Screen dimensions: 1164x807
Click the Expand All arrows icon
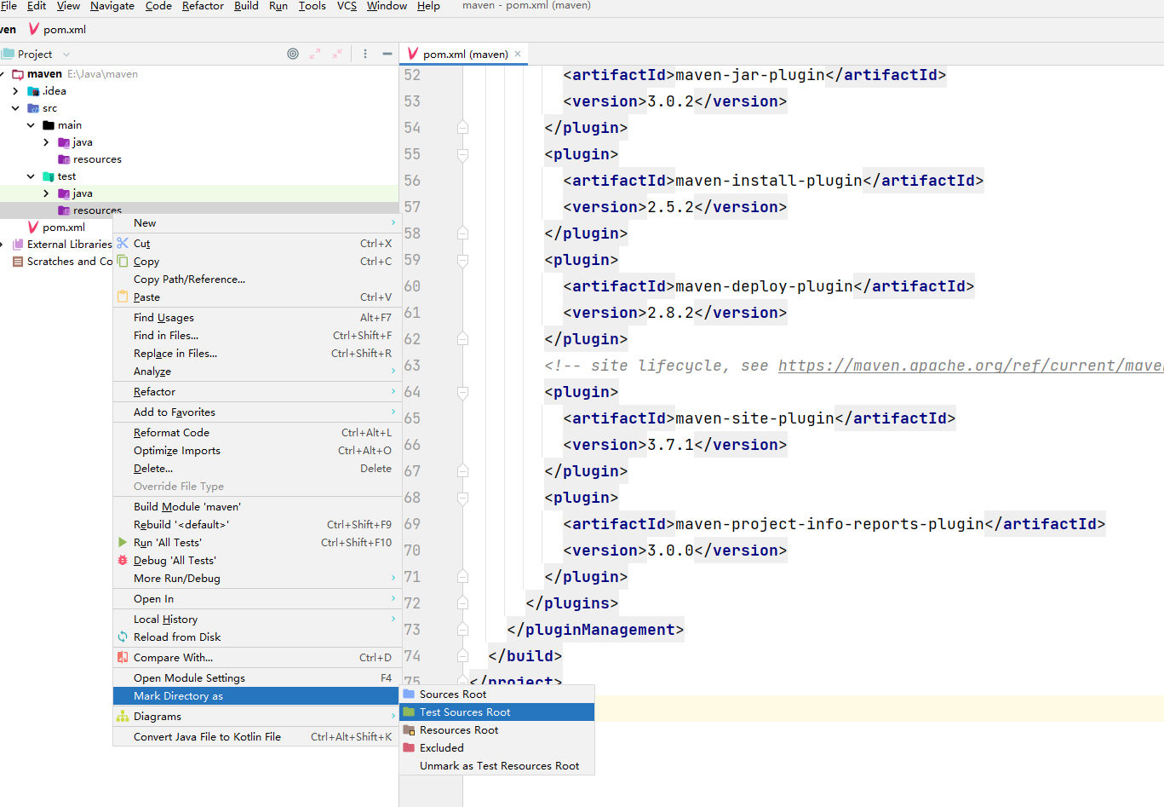[315, 54]
